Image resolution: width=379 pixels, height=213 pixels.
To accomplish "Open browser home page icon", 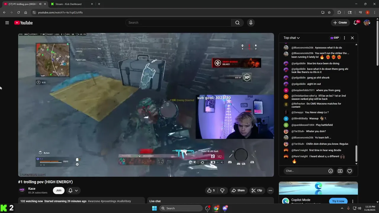I will click(25, 12).
